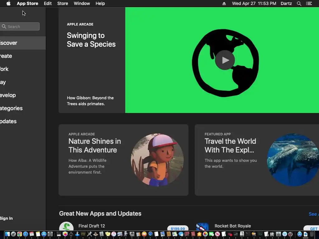Open the Categories section in the sidebar
Image resolution: width=319 pixels, height=239 pixels.
click(23, 108)
